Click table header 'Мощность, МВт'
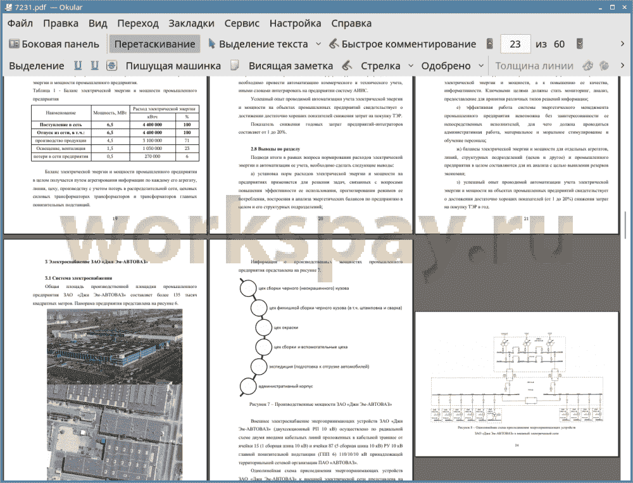 click(110, 113)
